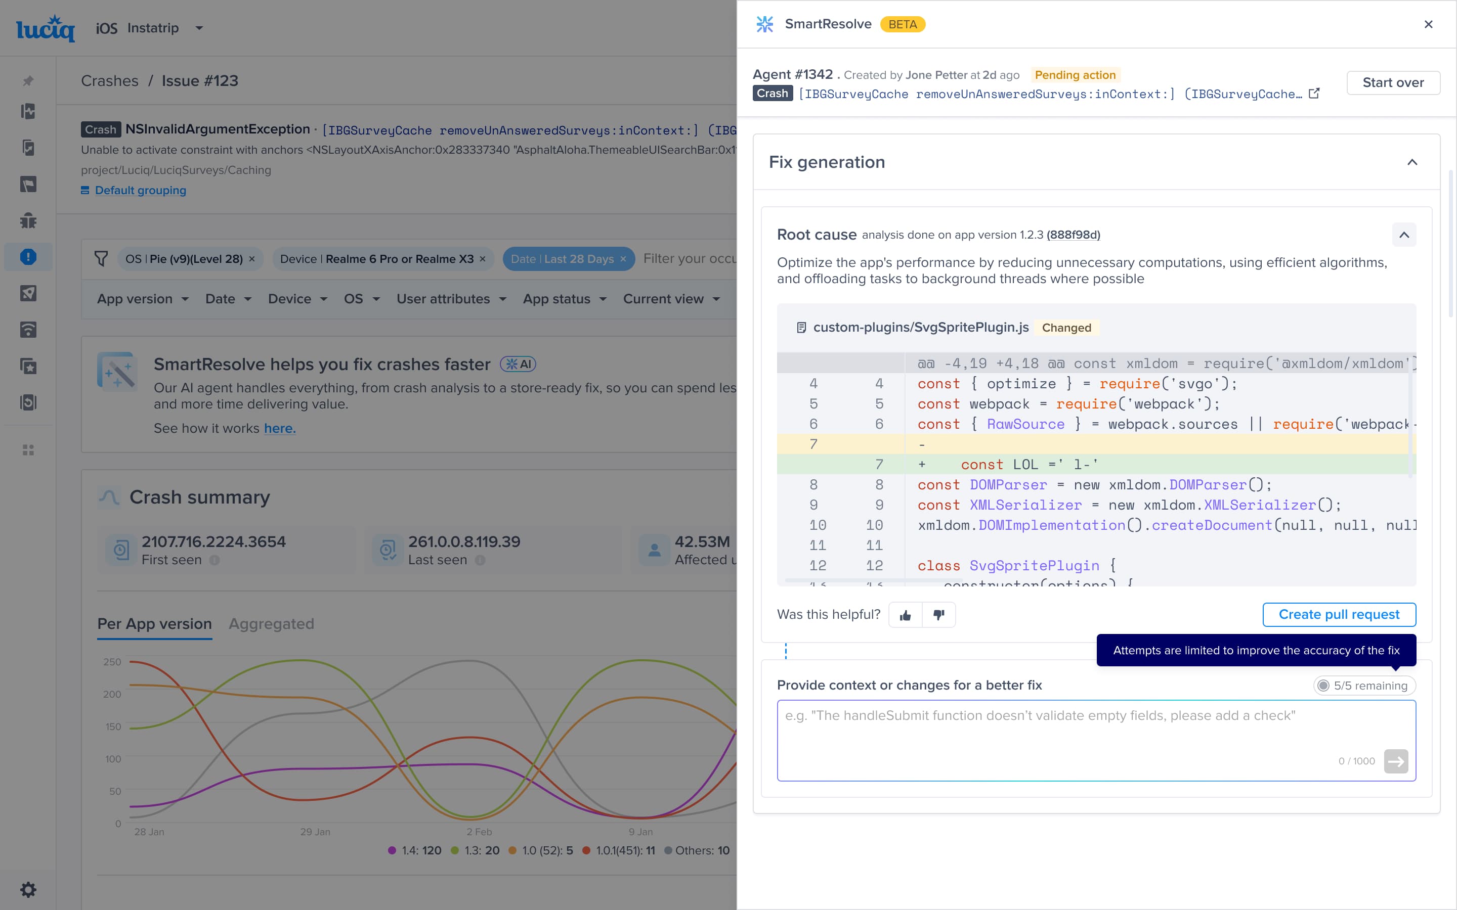Open the Current view dropdown

[671, 299]
